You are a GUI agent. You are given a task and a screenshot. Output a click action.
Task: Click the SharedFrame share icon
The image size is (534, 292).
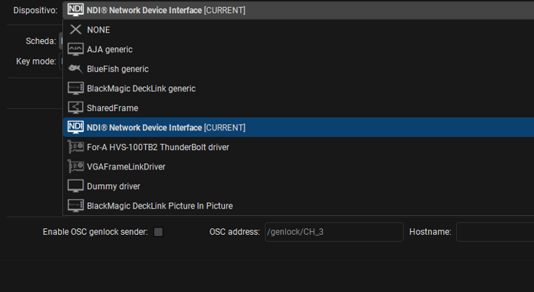click(x=75, y=108)
